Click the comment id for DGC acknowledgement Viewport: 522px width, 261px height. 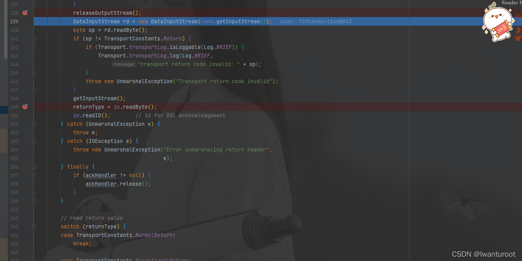tap(180, 115)
